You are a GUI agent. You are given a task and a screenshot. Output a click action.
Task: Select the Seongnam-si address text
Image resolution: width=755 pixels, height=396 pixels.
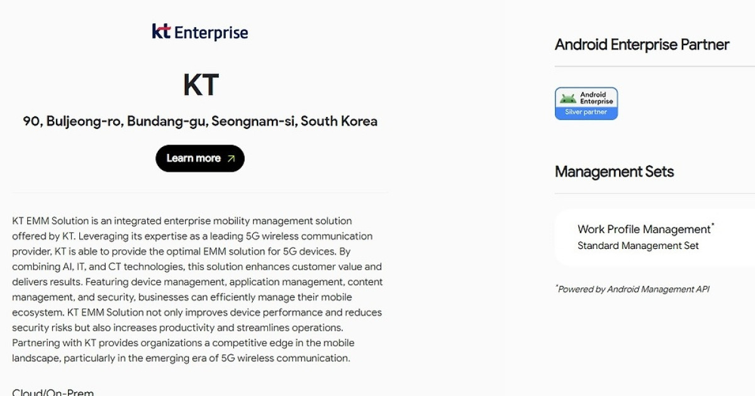tap(199, 121)
